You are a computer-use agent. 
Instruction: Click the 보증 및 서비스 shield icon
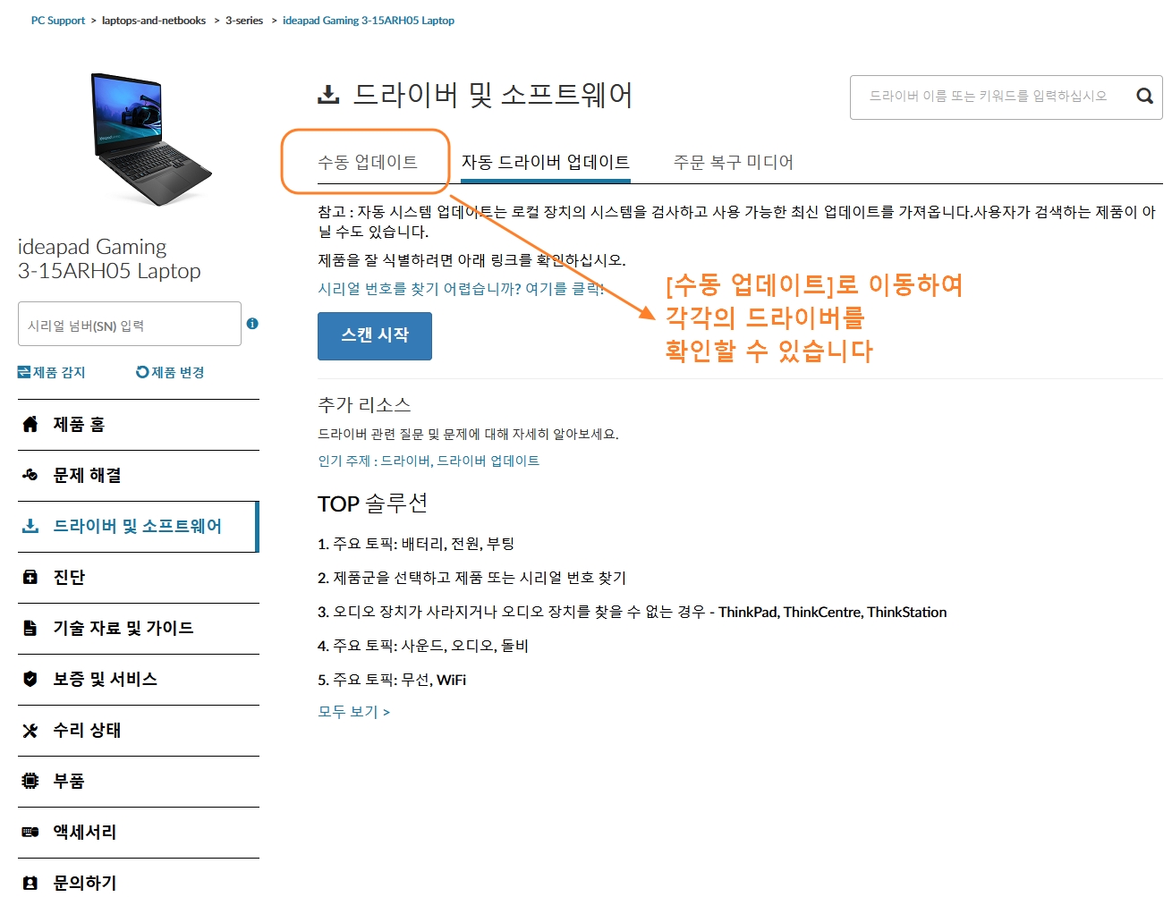30,679
